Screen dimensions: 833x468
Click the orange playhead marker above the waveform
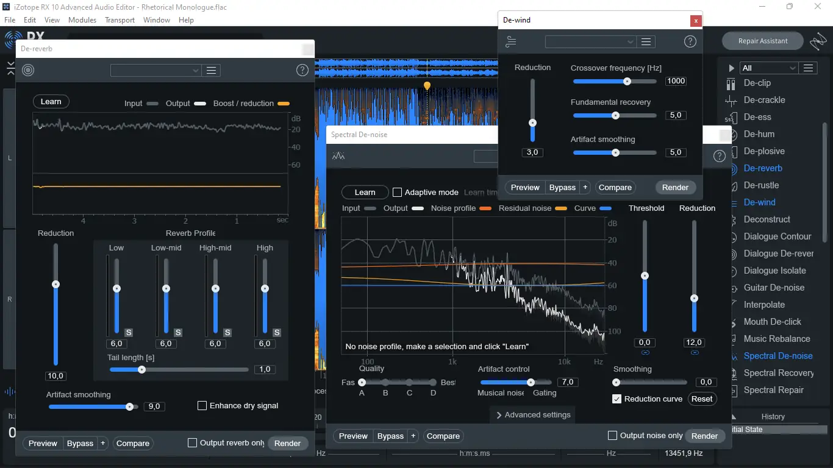click(427, 86)
